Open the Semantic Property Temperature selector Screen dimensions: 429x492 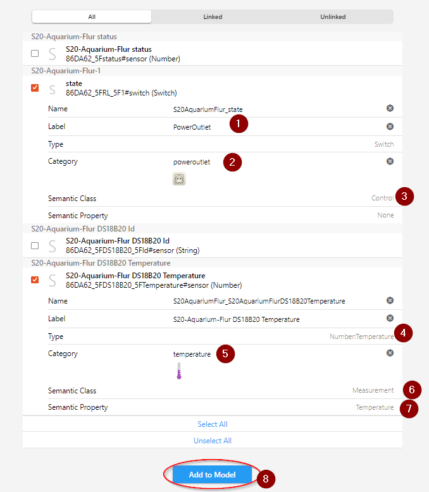pyautogui.click(x=374, y=408)
